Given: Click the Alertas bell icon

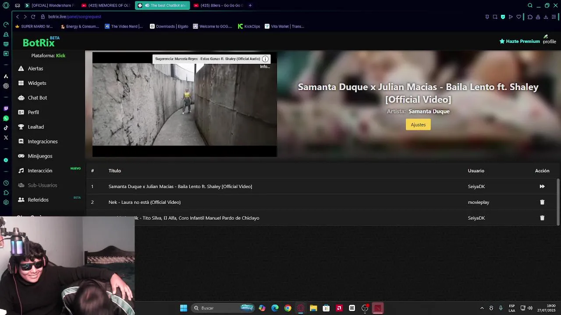Looking at the screenshot, I should 21,69.
